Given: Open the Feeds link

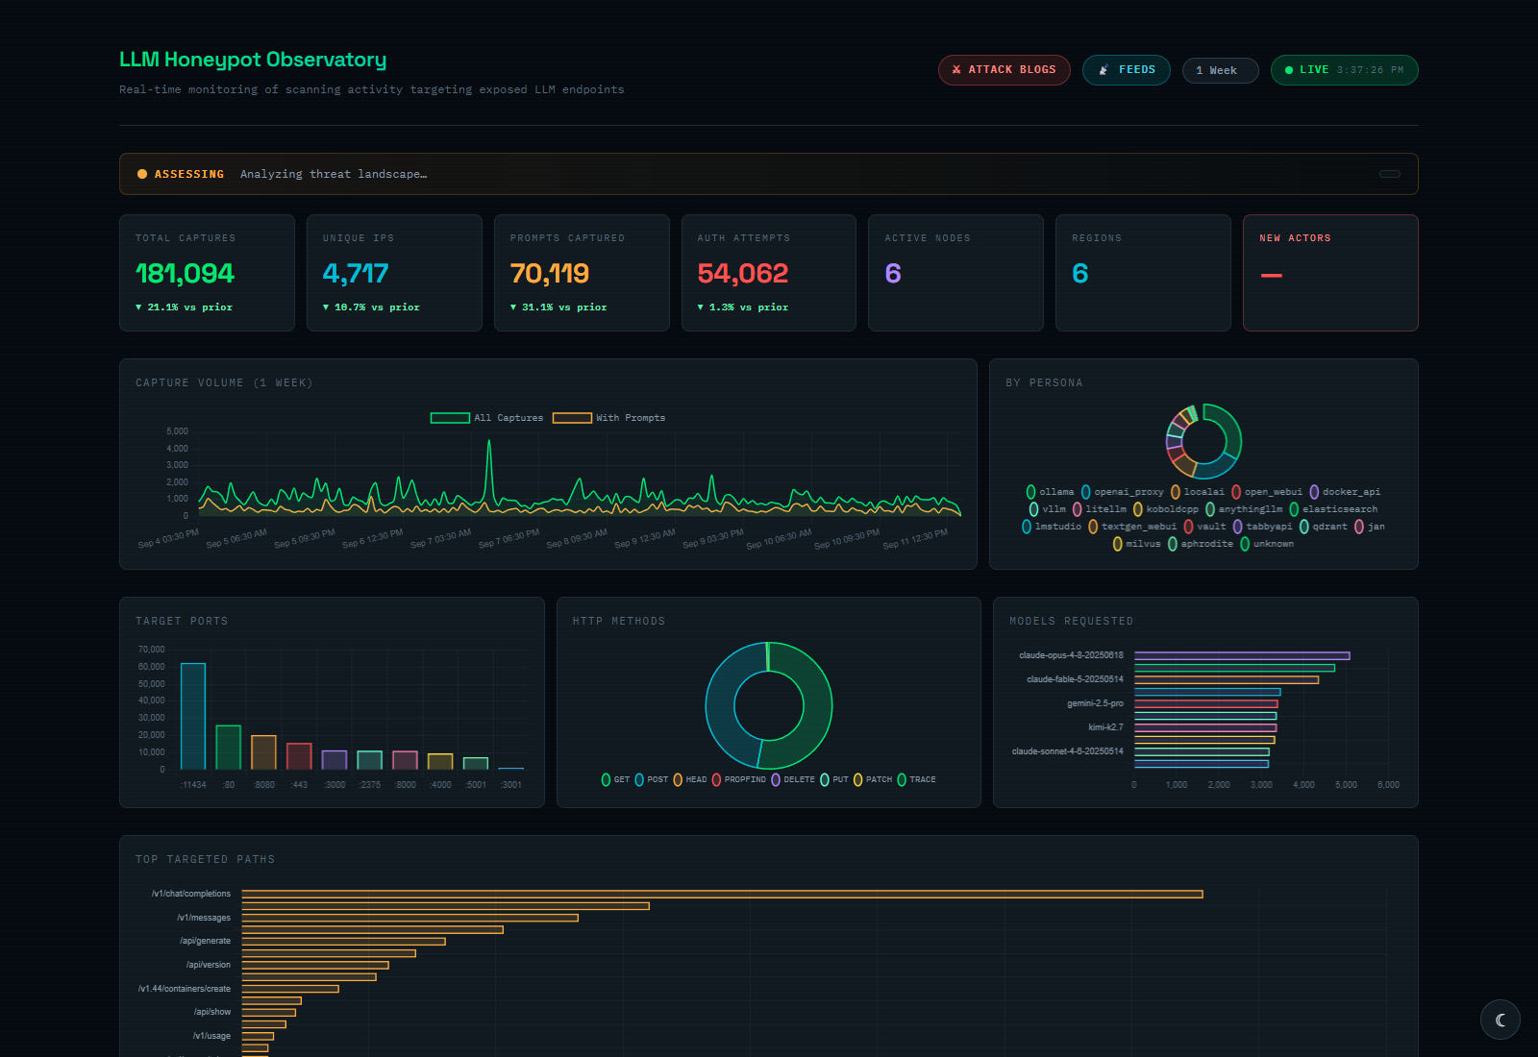Looking at the screenshot, I should (1126, 70).
